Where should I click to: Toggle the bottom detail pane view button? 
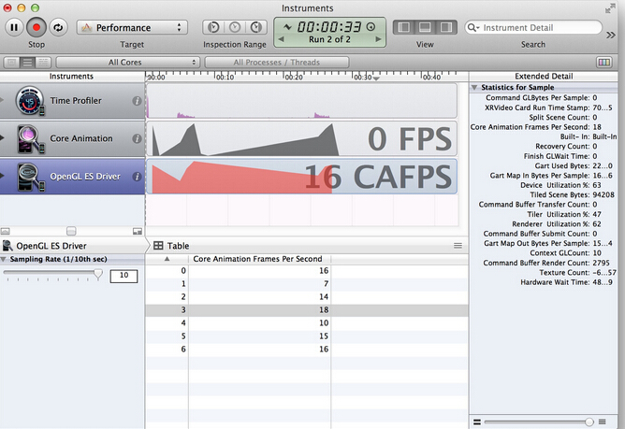point(425,28)
